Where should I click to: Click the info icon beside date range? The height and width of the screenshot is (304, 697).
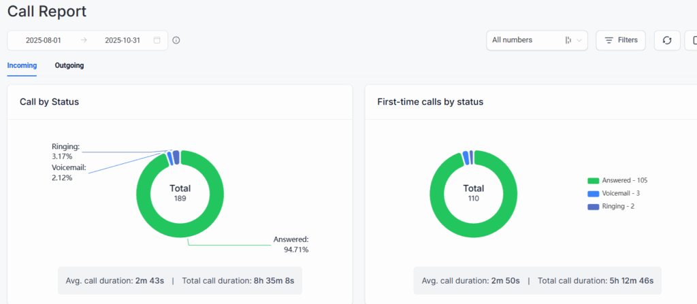pyautogui.click(x=176, y=40)
